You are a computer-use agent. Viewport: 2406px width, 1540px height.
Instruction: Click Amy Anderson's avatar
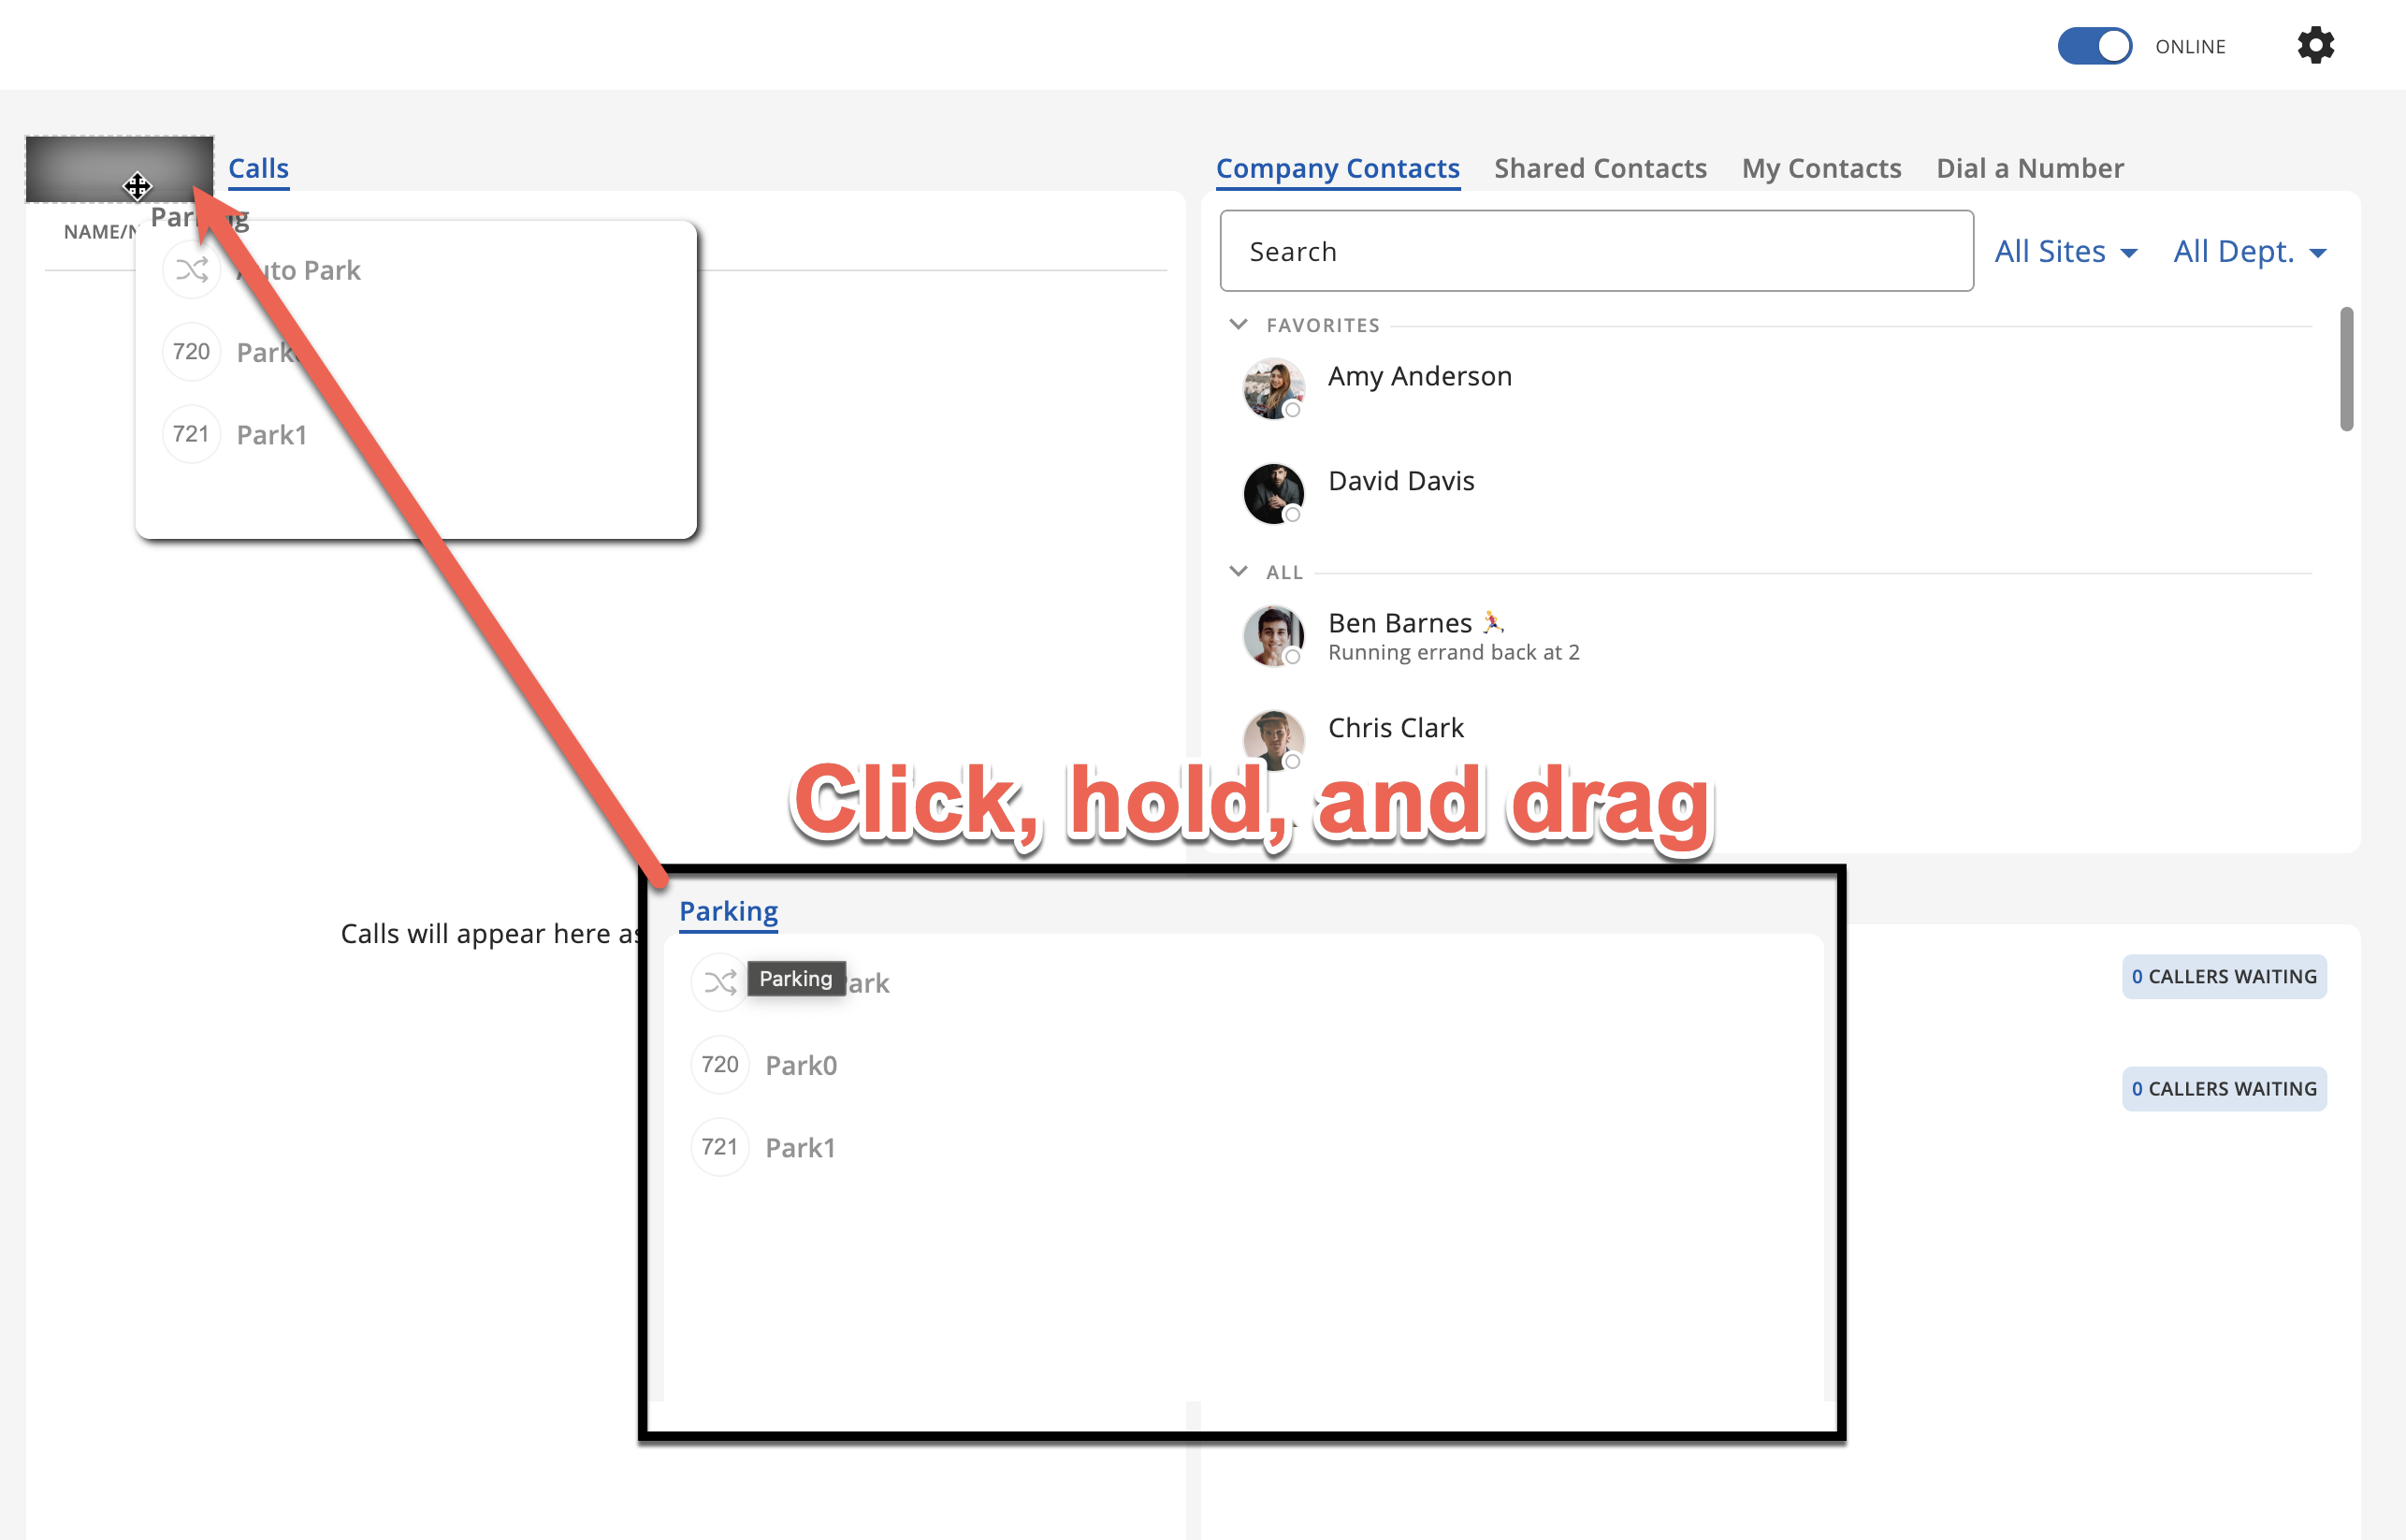click(x=1272, y=388)
